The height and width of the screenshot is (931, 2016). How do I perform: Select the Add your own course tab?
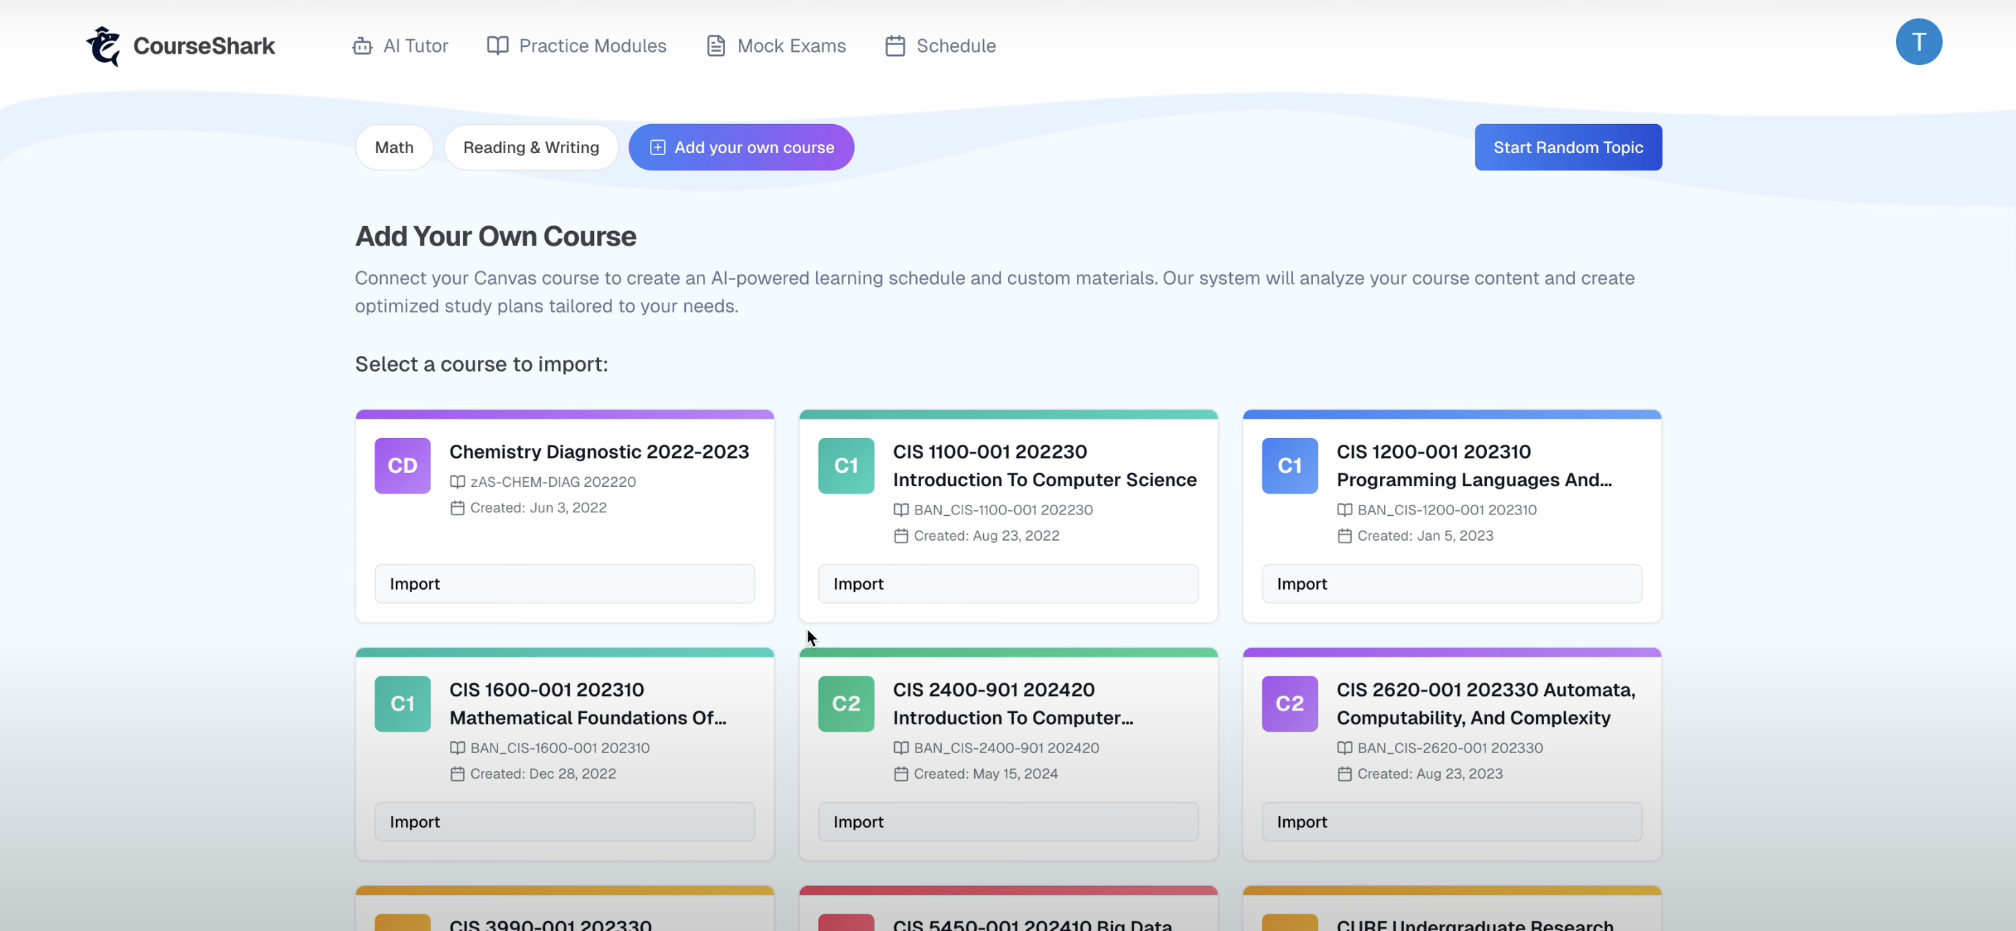coord(741,148)
